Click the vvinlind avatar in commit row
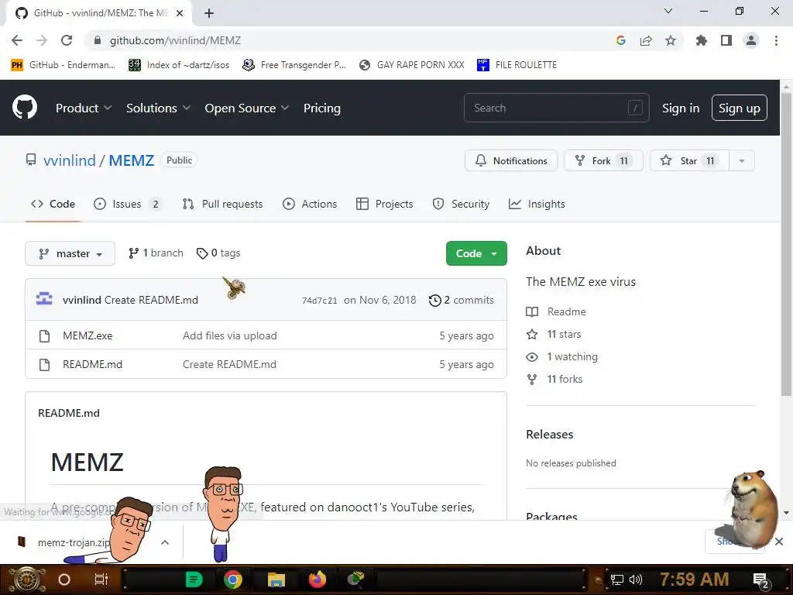This screenshot has width=793, height=595. point(44,300)
